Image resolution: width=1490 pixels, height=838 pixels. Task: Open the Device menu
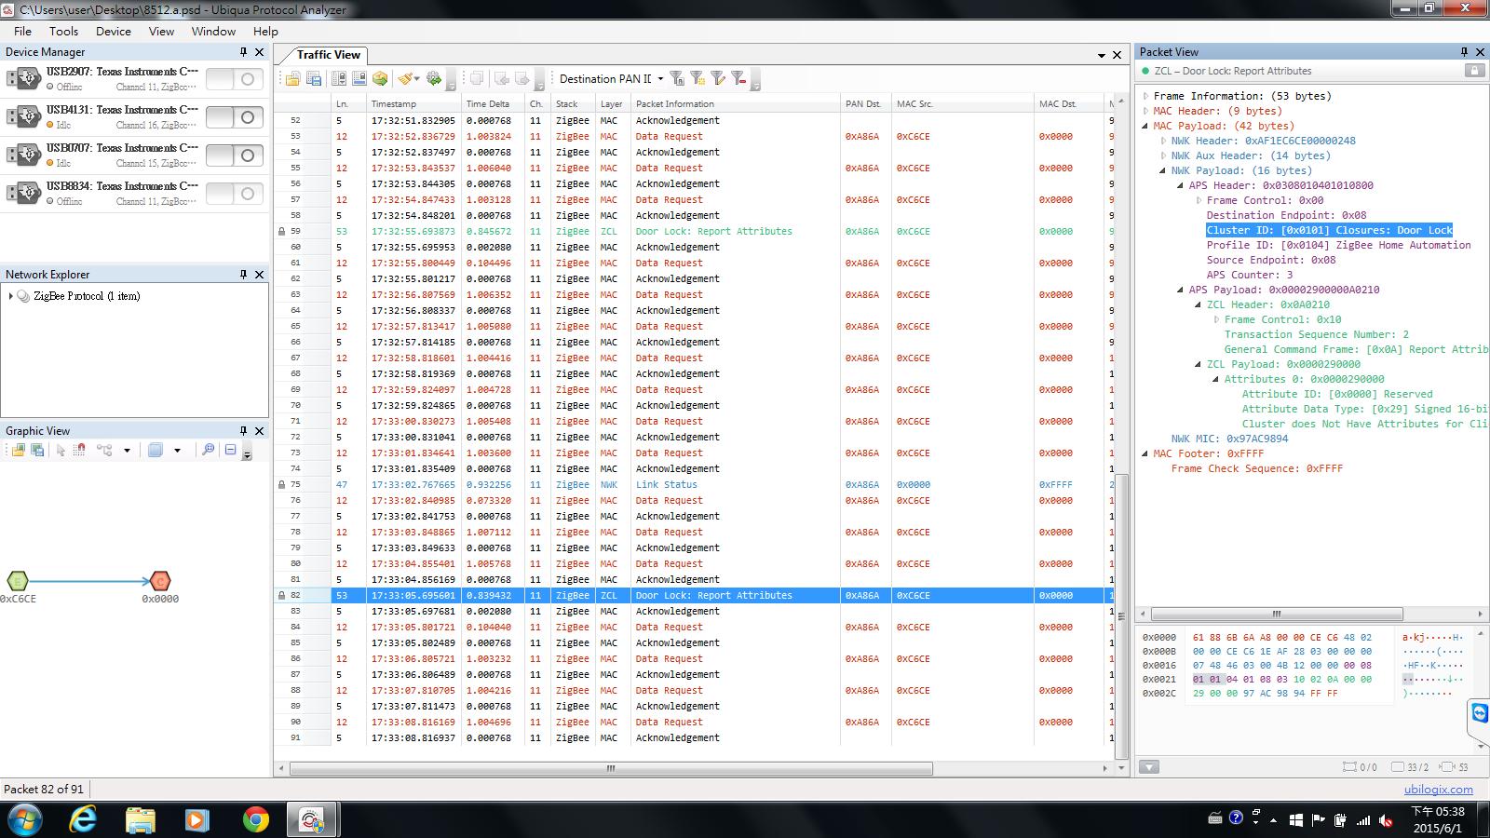114,31
